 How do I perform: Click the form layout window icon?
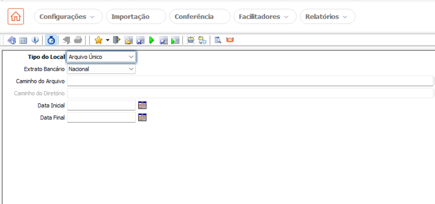[x=23, y=40]
